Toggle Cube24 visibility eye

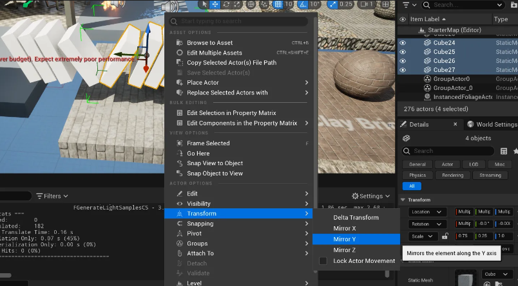point(403,43)
